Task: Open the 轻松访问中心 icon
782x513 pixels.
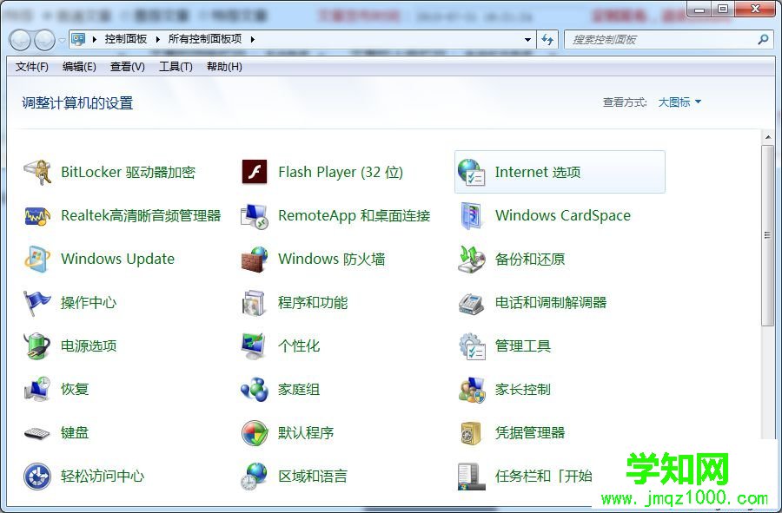Action: [37, 476]
